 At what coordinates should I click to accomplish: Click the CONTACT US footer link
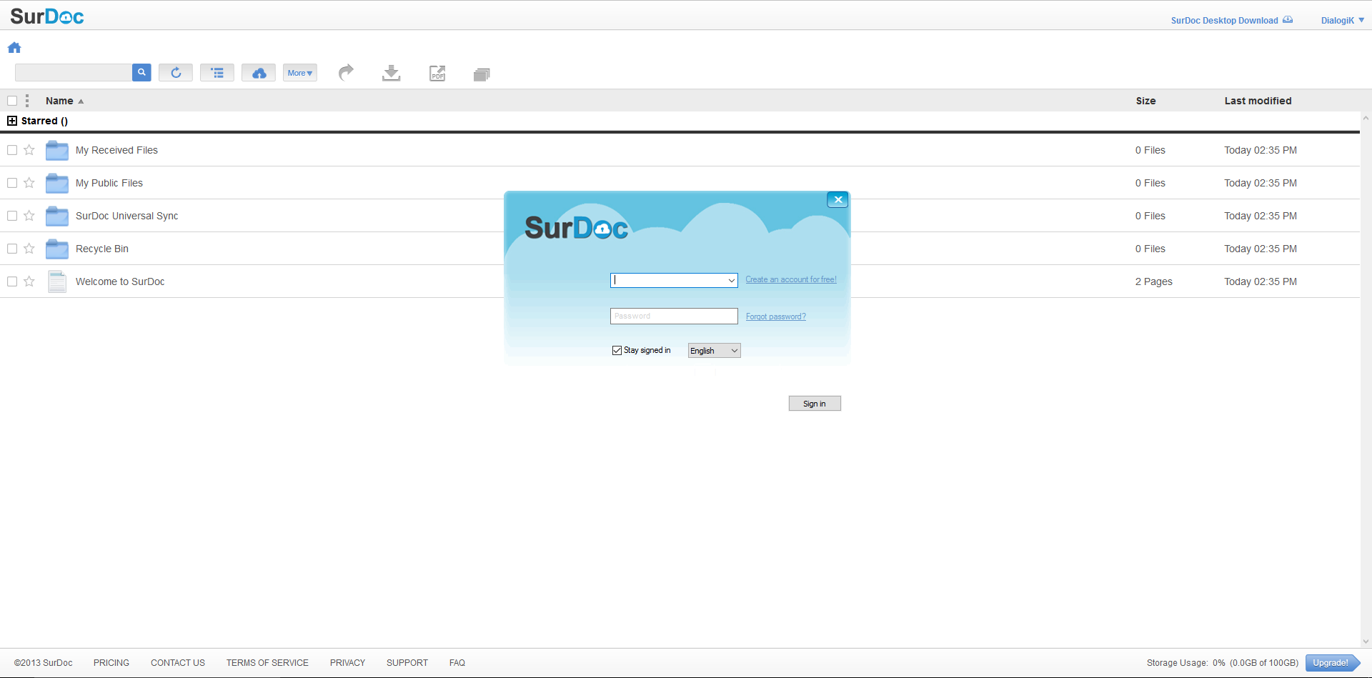[x=178, y=663]
